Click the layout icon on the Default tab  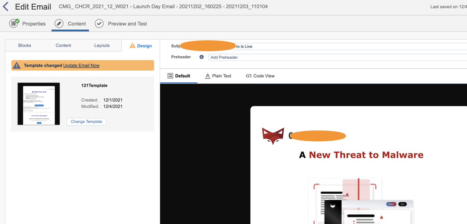pos(170,76)
